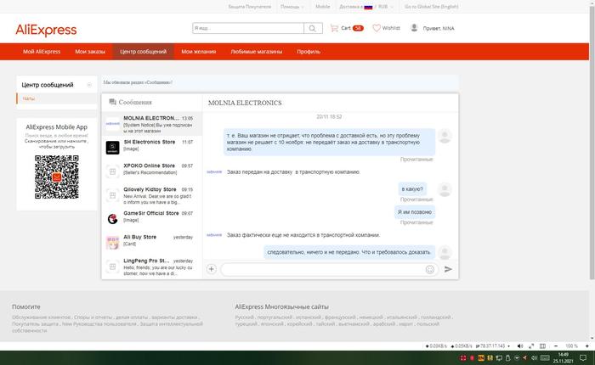The height and width of the screenshot is (365, 595).
Task: Click the plus attachment button in chat
Action: click(x=212, y=269)
